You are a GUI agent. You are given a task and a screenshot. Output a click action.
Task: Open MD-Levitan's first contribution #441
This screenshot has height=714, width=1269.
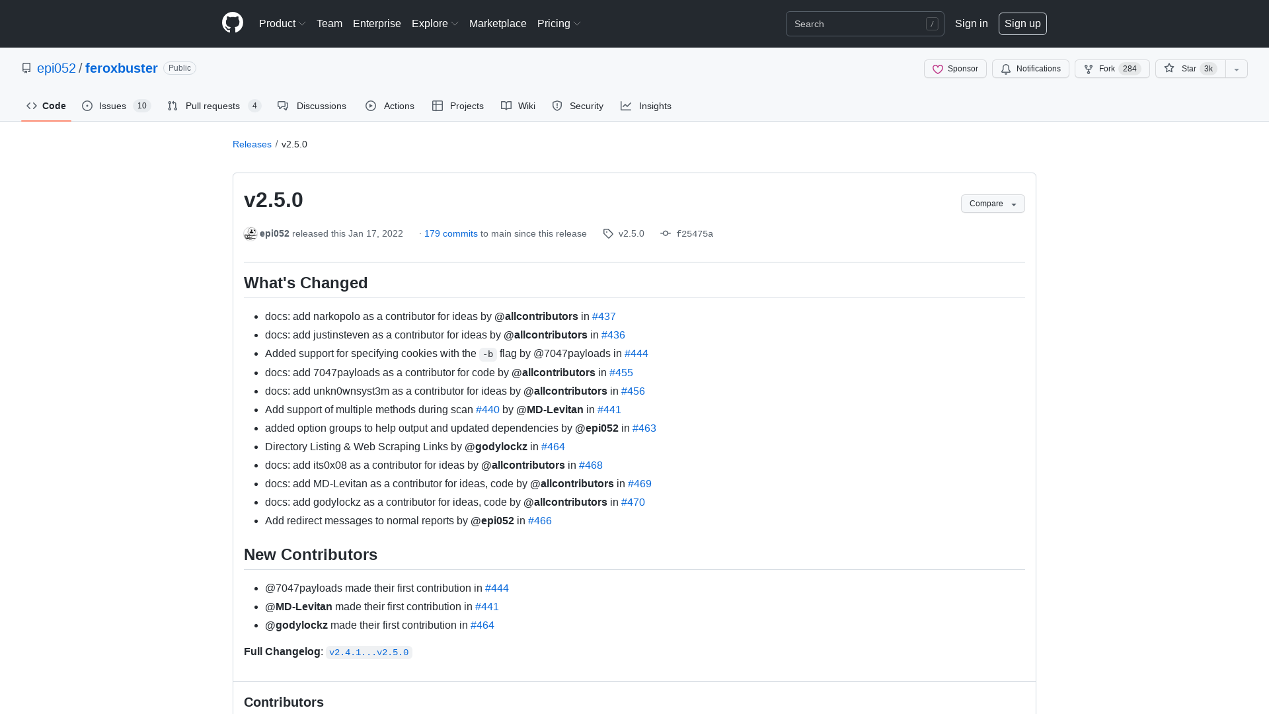coord(487,607)
